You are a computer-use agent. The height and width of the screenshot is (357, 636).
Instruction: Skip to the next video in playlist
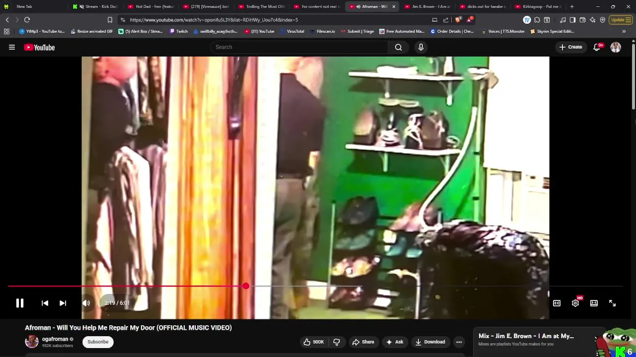click(63, 303)
